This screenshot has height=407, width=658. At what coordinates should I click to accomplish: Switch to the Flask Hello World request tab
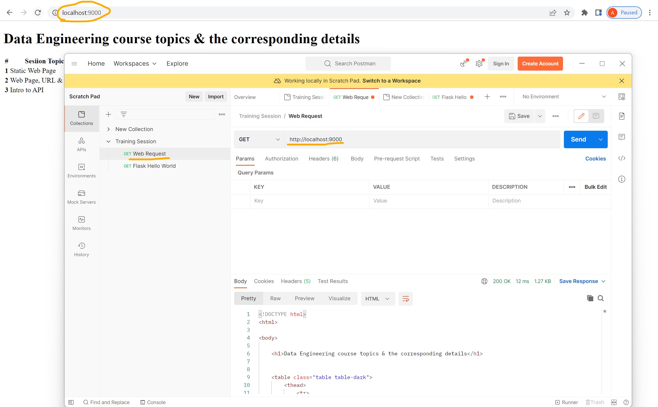[x=453, y=97]
